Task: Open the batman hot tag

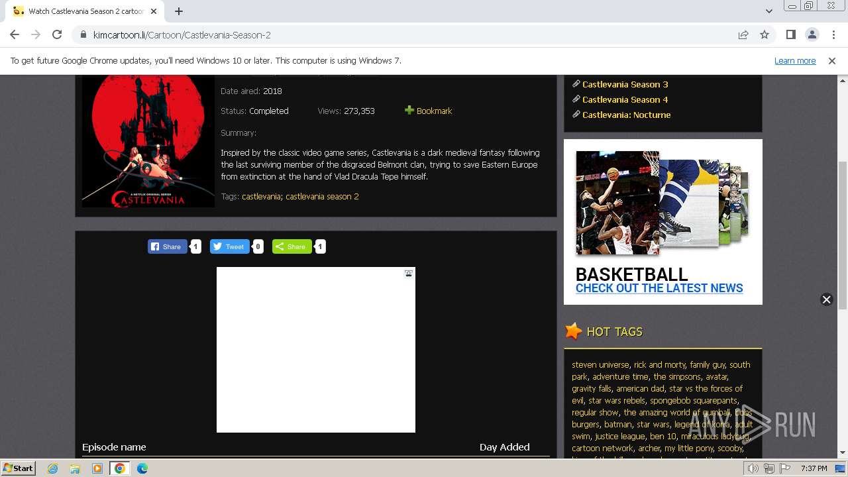Action: 618,424
